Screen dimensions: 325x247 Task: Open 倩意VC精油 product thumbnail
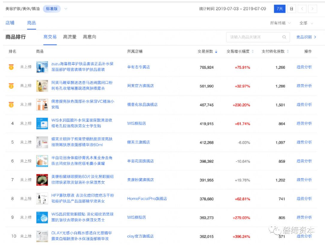[42, 105]
